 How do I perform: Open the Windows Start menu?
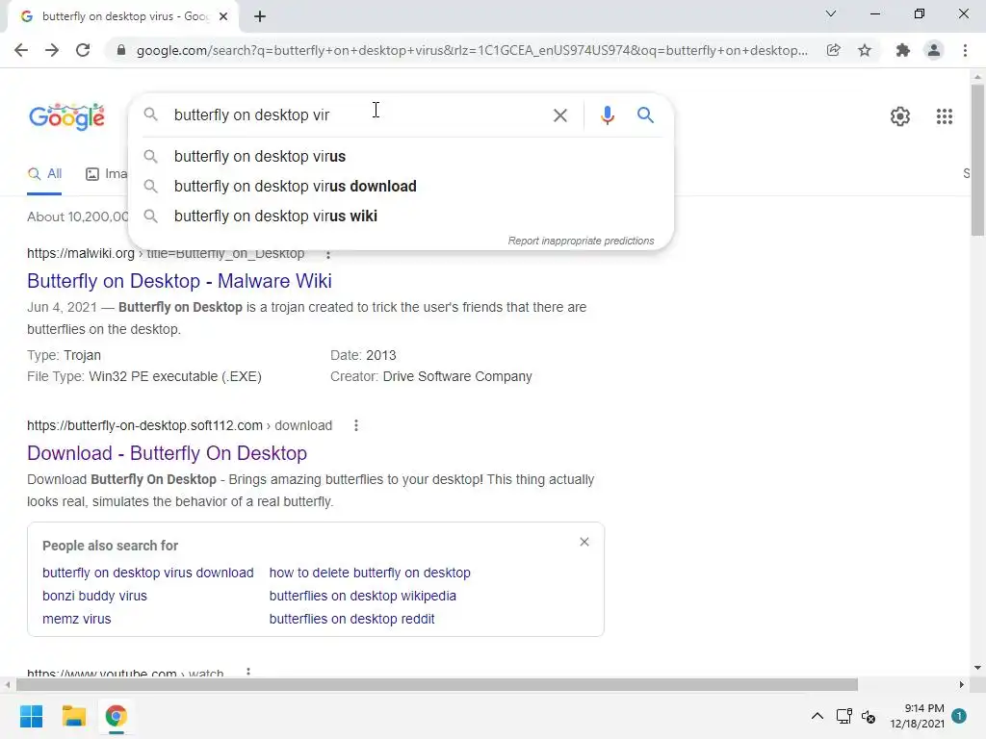31,716
